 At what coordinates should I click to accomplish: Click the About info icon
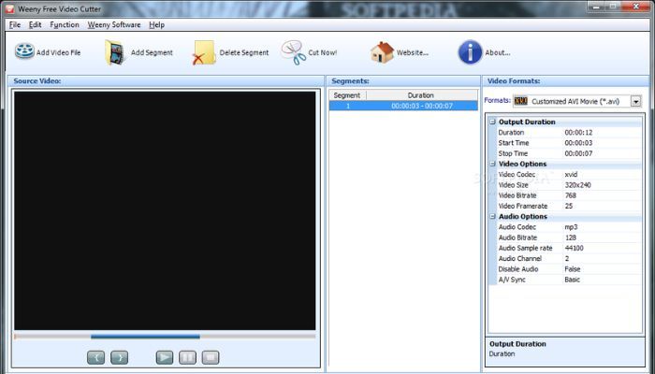click(x=470, y=52)
